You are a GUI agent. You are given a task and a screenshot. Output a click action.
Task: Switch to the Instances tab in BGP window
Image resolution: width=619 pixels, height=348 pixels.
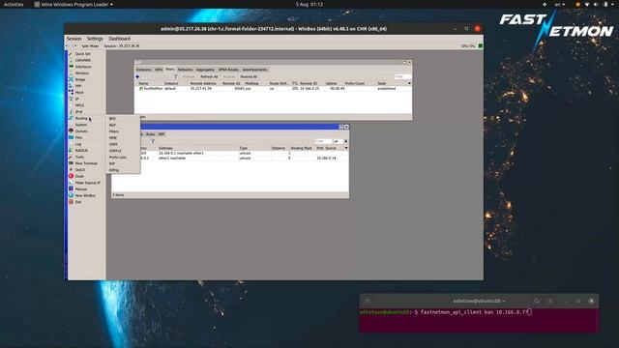(144, 70)
